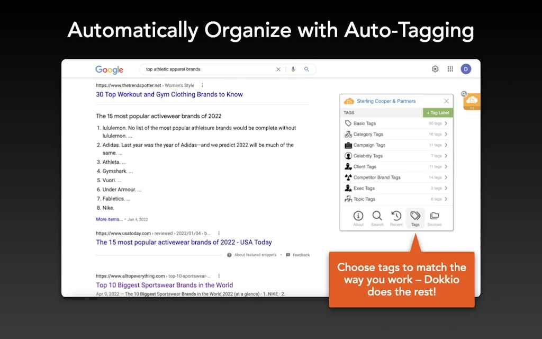
Task: Click the green + Tag Label button
Action: [x=438, y=113]
